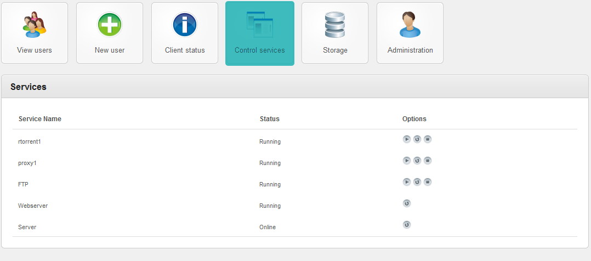
Task: Open the Storage section
Action: point(335,33)
